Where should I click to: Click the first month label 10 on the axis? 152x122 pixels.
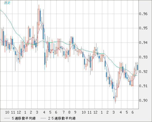7,112
